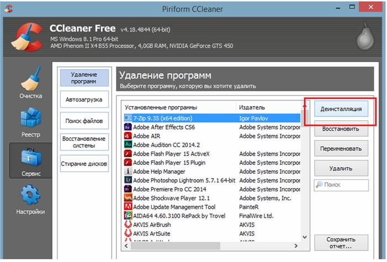Viewport: 387px width, 262px height.
Task: Sort by Издатель column header
Action: [x=269, y=108]
